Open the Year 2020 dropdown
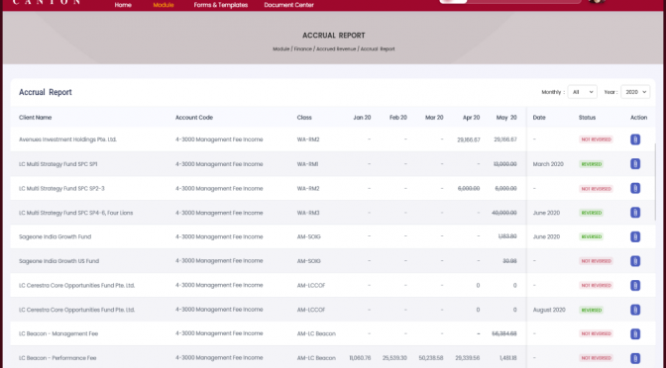The height and width of the screenshot is (368, 666). pyautogui.click(x=635, y=92)
